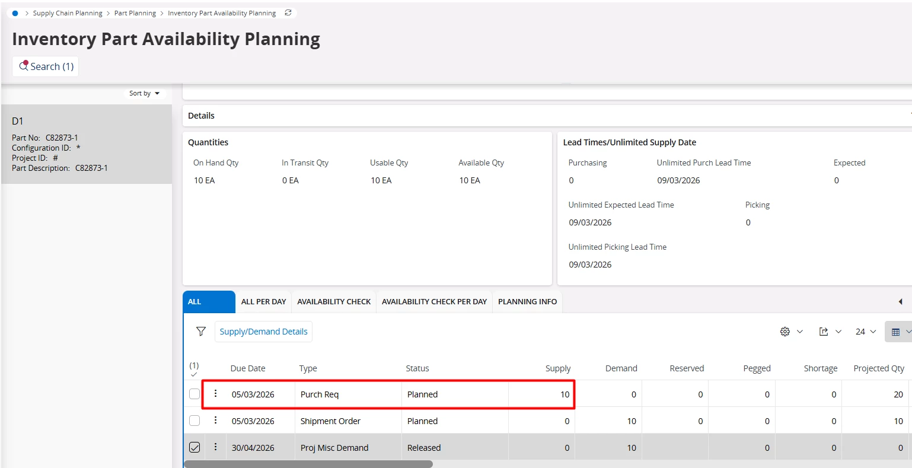This screenshot has width=912, height=468.
Task: Click the refresh icon beside the breadcrumb
Action: (288, 12)
